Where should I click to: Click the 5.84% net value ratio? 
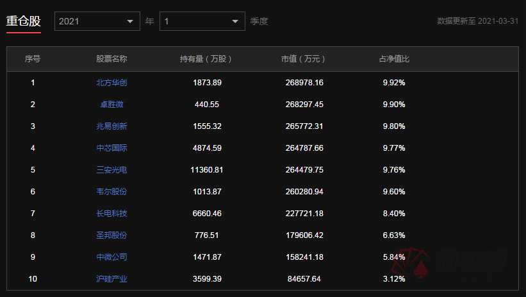click(394, 257)
